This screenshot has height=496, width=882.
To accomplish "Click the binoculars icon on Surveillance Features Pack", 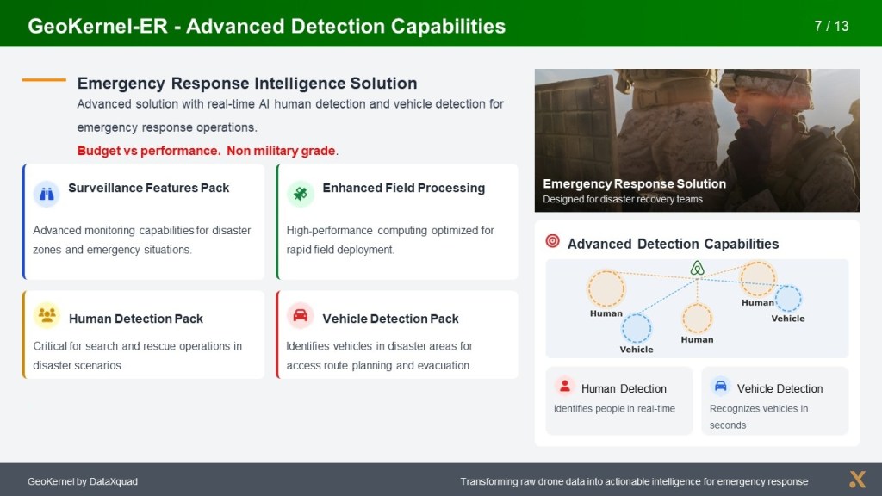I will pyautogui.click(x=47, y=194).
